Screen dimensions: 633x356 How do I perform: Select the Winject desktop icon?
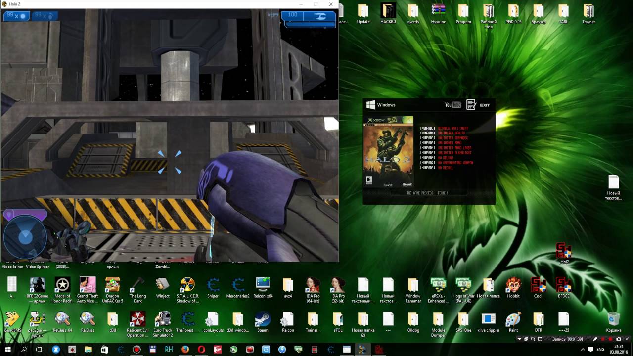[x=163, y=288]
